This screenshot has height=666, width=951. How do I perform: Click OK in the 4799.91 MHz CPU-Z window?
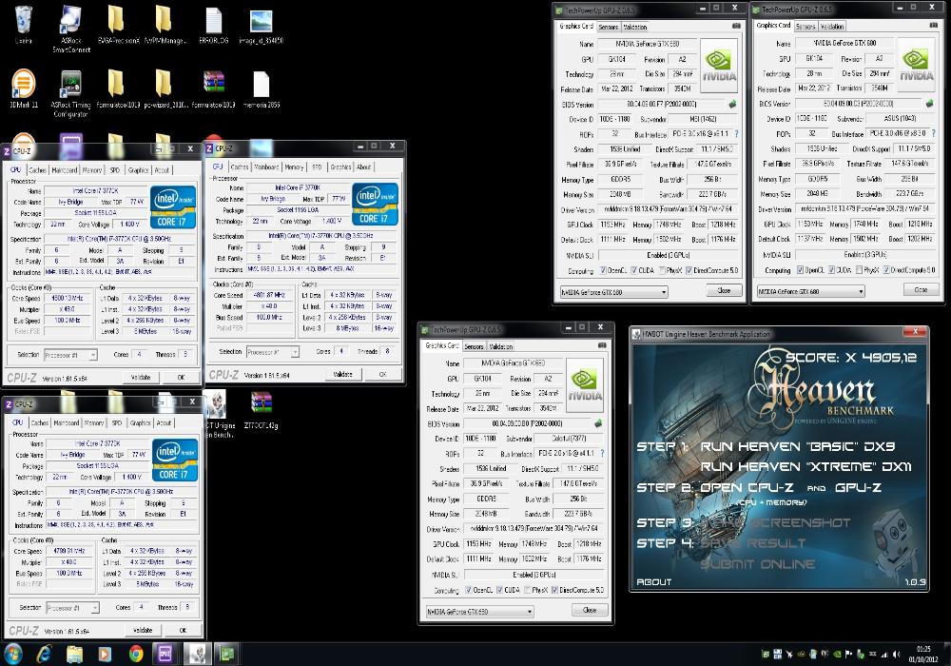(x=183, y=631)
